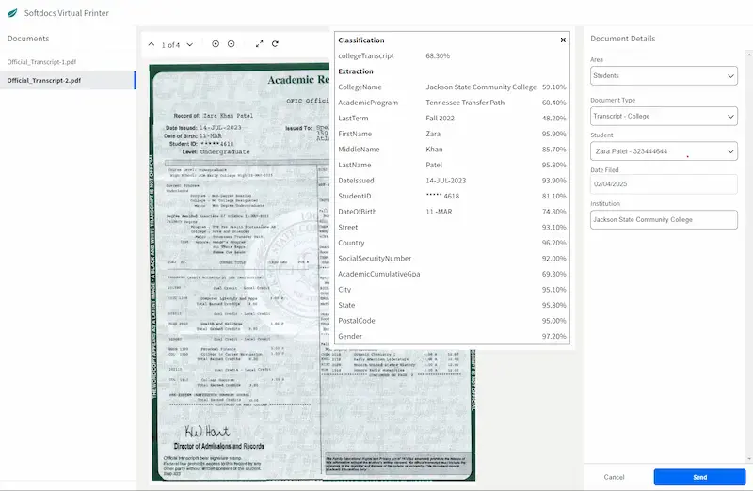Edit the Institution input field
This screenshot has width=753, height=491.
click(664, 219)
